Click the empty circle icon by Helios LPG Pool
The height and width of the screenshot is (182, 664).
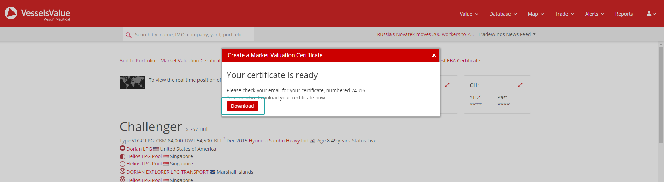[x=123, y=164]
